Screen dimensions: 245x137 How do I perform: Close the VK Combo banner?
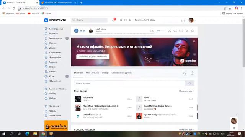tap(194, 41)
